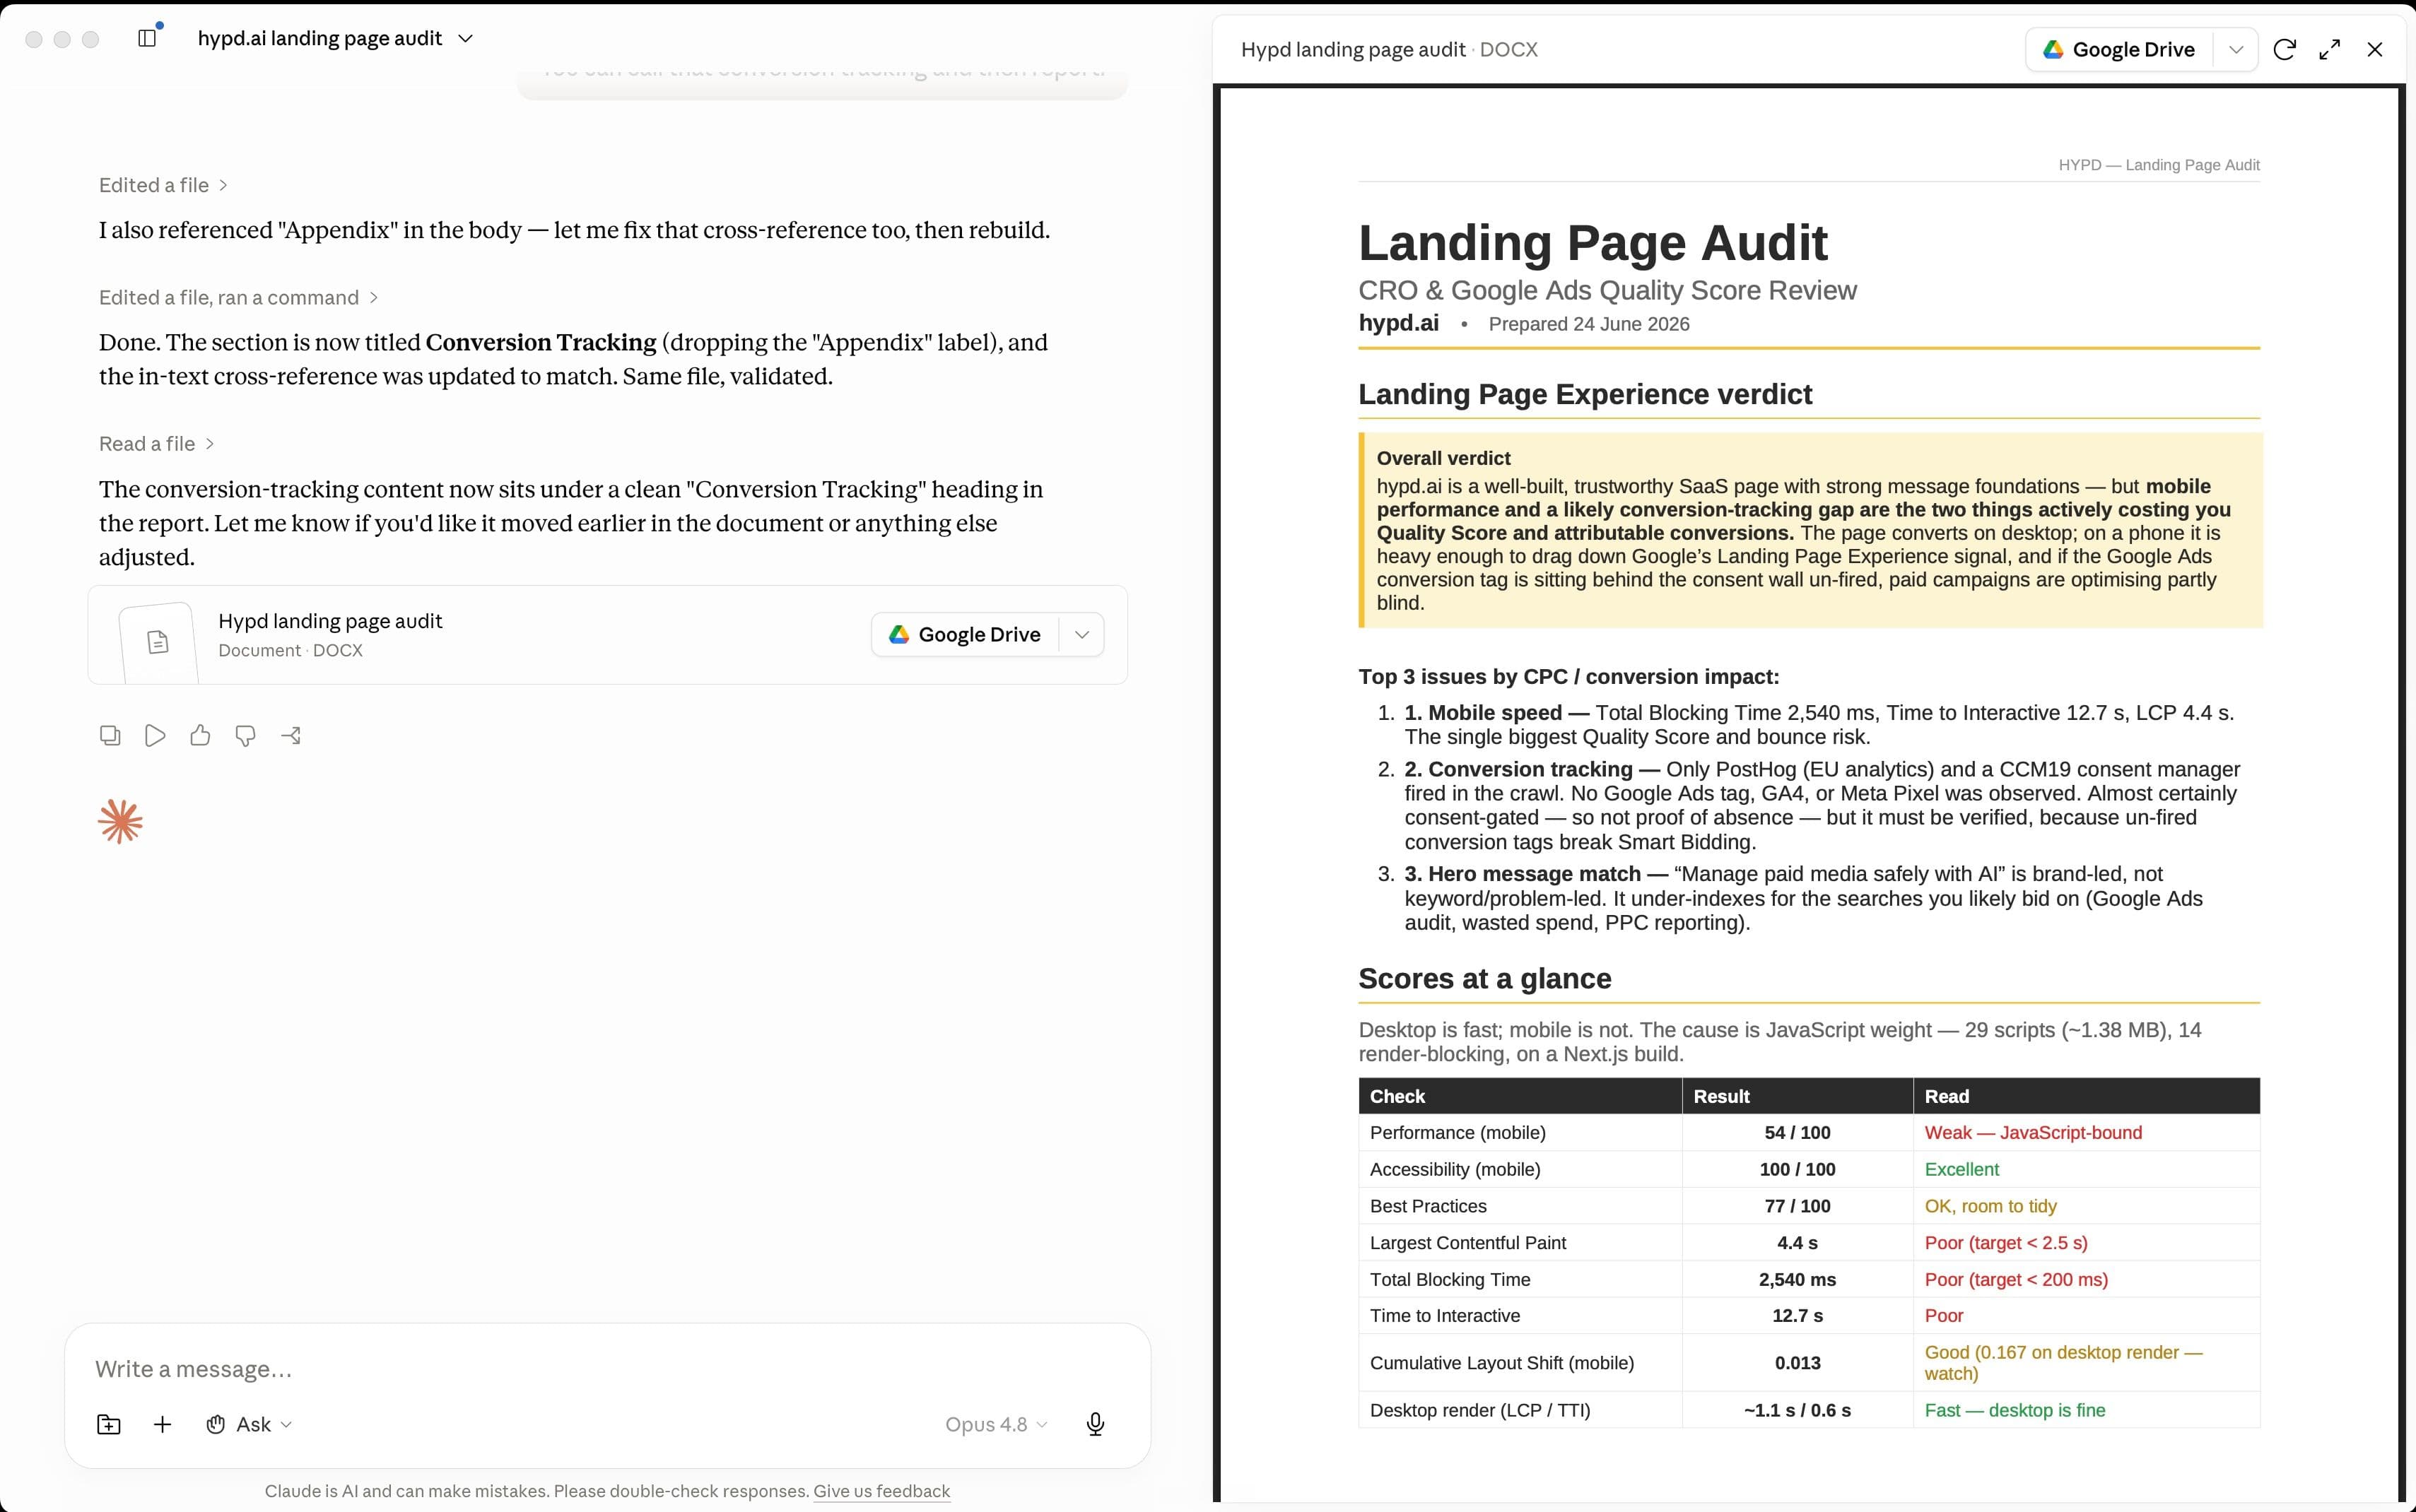Screen dimensions: 2416x1512
Task: Click the '0.013' Cumulative Layout Shift value
Action: pyautogui.click(x=1797, y=1362)
